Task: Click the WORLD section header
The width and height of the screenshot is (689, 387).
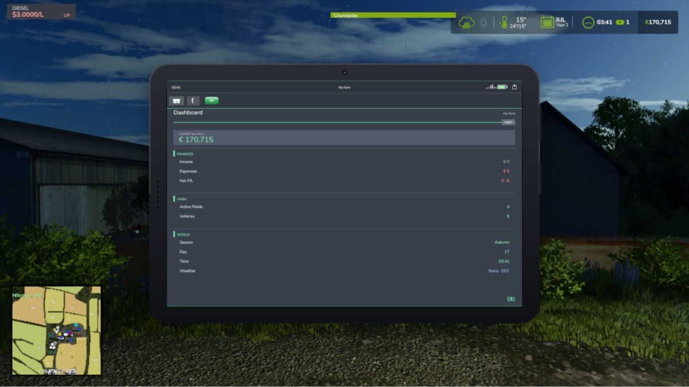Action: point(183,234)
